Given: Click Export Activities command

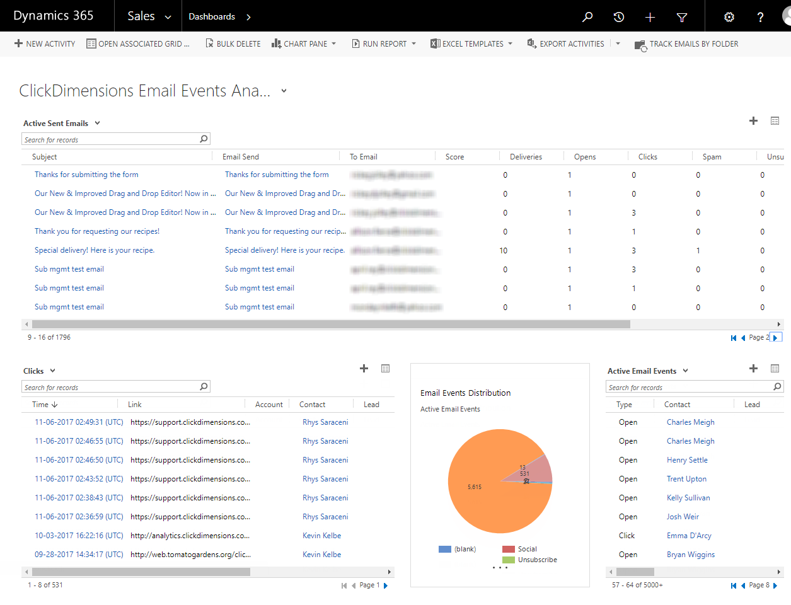Looking at the screenshot, I should tap(565, 44).
